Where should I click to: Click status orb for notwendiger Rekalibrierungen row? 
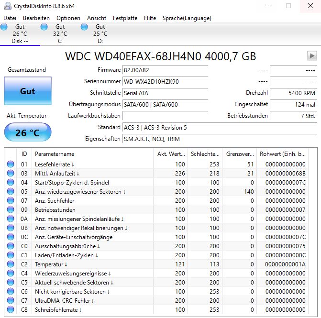[11, 228]
